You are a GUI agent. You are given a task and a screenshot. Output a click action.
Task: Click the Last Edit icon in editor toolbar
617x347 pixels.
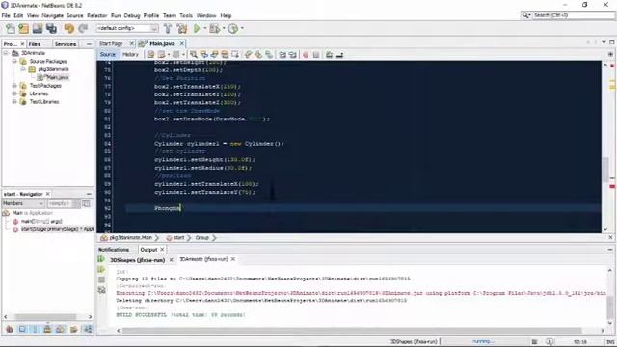click(151, 55)
